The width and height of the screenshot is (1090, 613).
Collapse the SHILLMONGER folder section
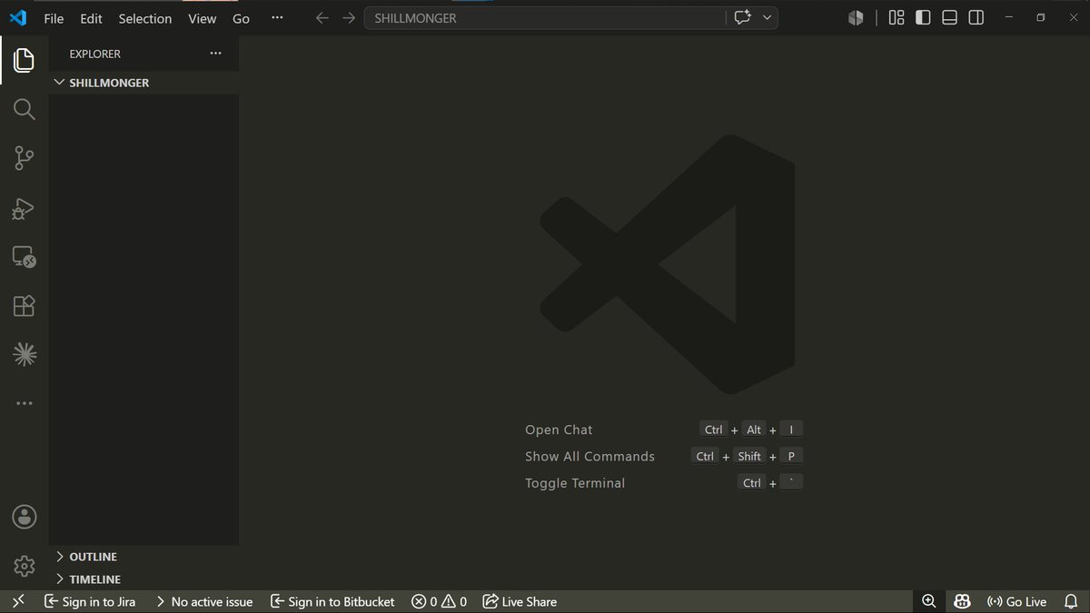(144, 83)
